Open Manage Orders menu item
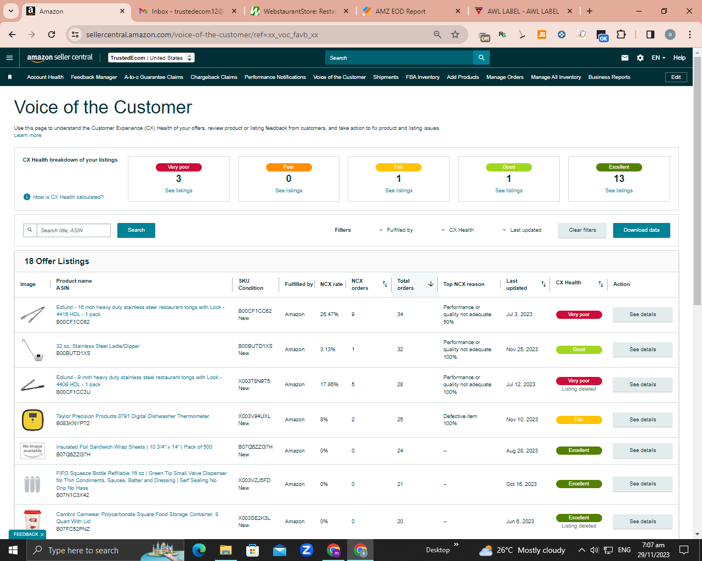This screenshot has height=561, width=702. (505, 77)
